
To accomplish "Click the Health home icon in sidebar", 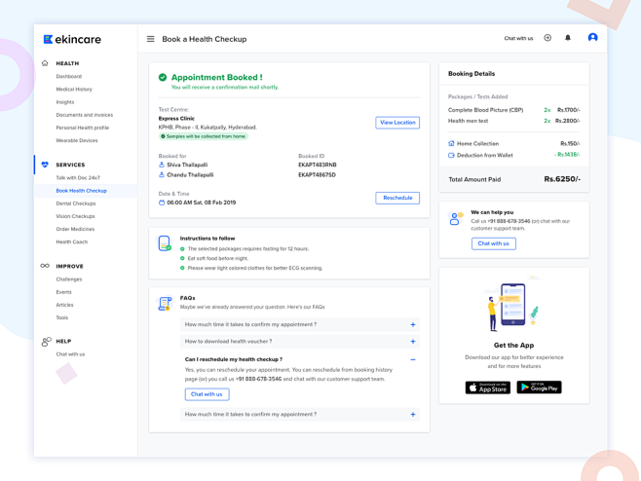I will pyautogui.click(x=45, y=63).
